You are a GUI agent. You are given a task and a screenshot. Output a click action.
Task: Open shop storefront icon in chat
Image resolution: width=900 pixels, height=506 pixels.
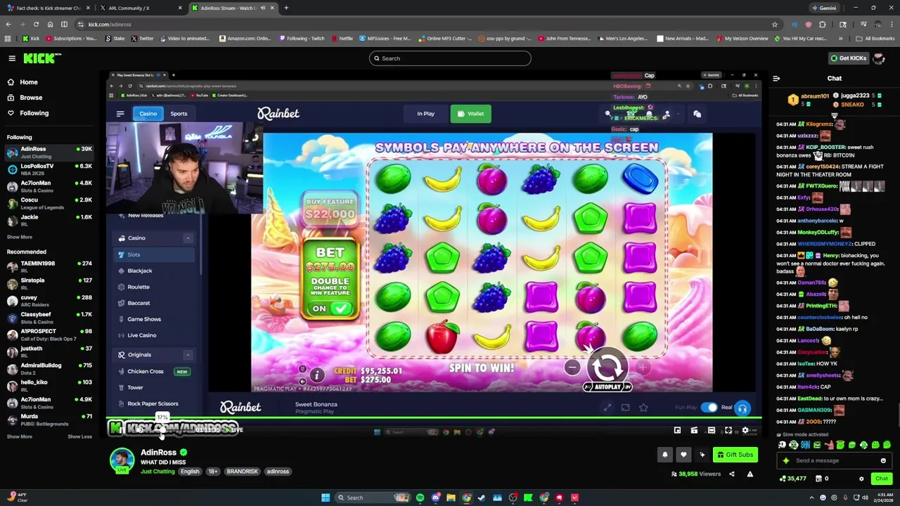818,479
